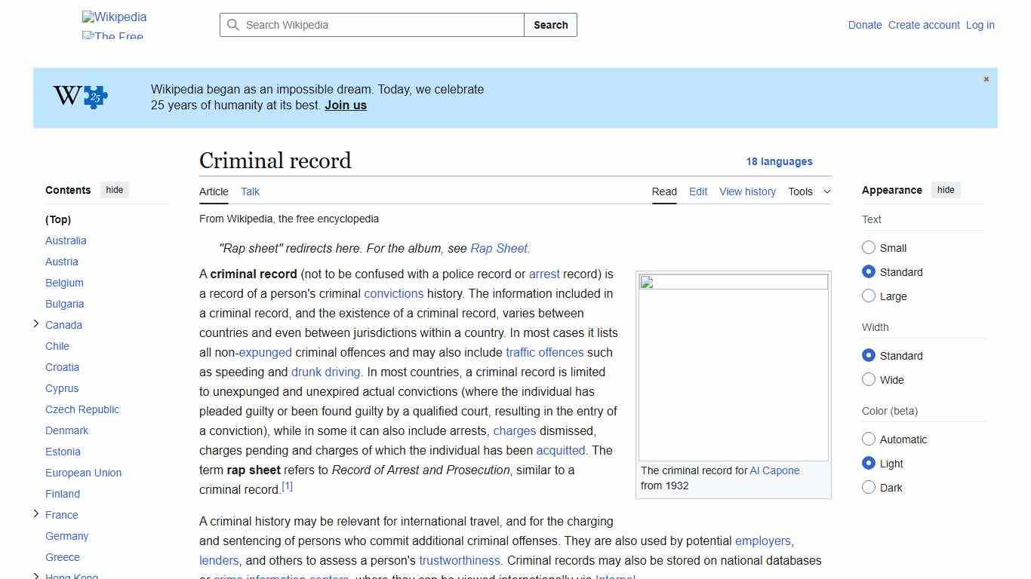Open the Al Capone article link
This screenshot has height=579, width=1031.
[x=774, y=470]
